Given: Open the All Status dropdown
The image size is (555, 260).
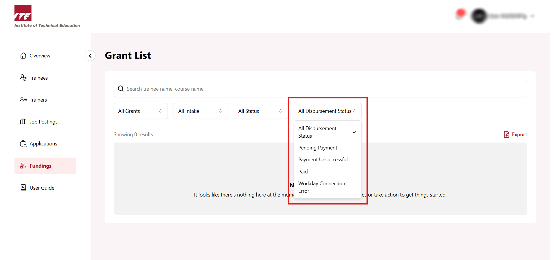Looking at the screenshot, I should (260, 111).
